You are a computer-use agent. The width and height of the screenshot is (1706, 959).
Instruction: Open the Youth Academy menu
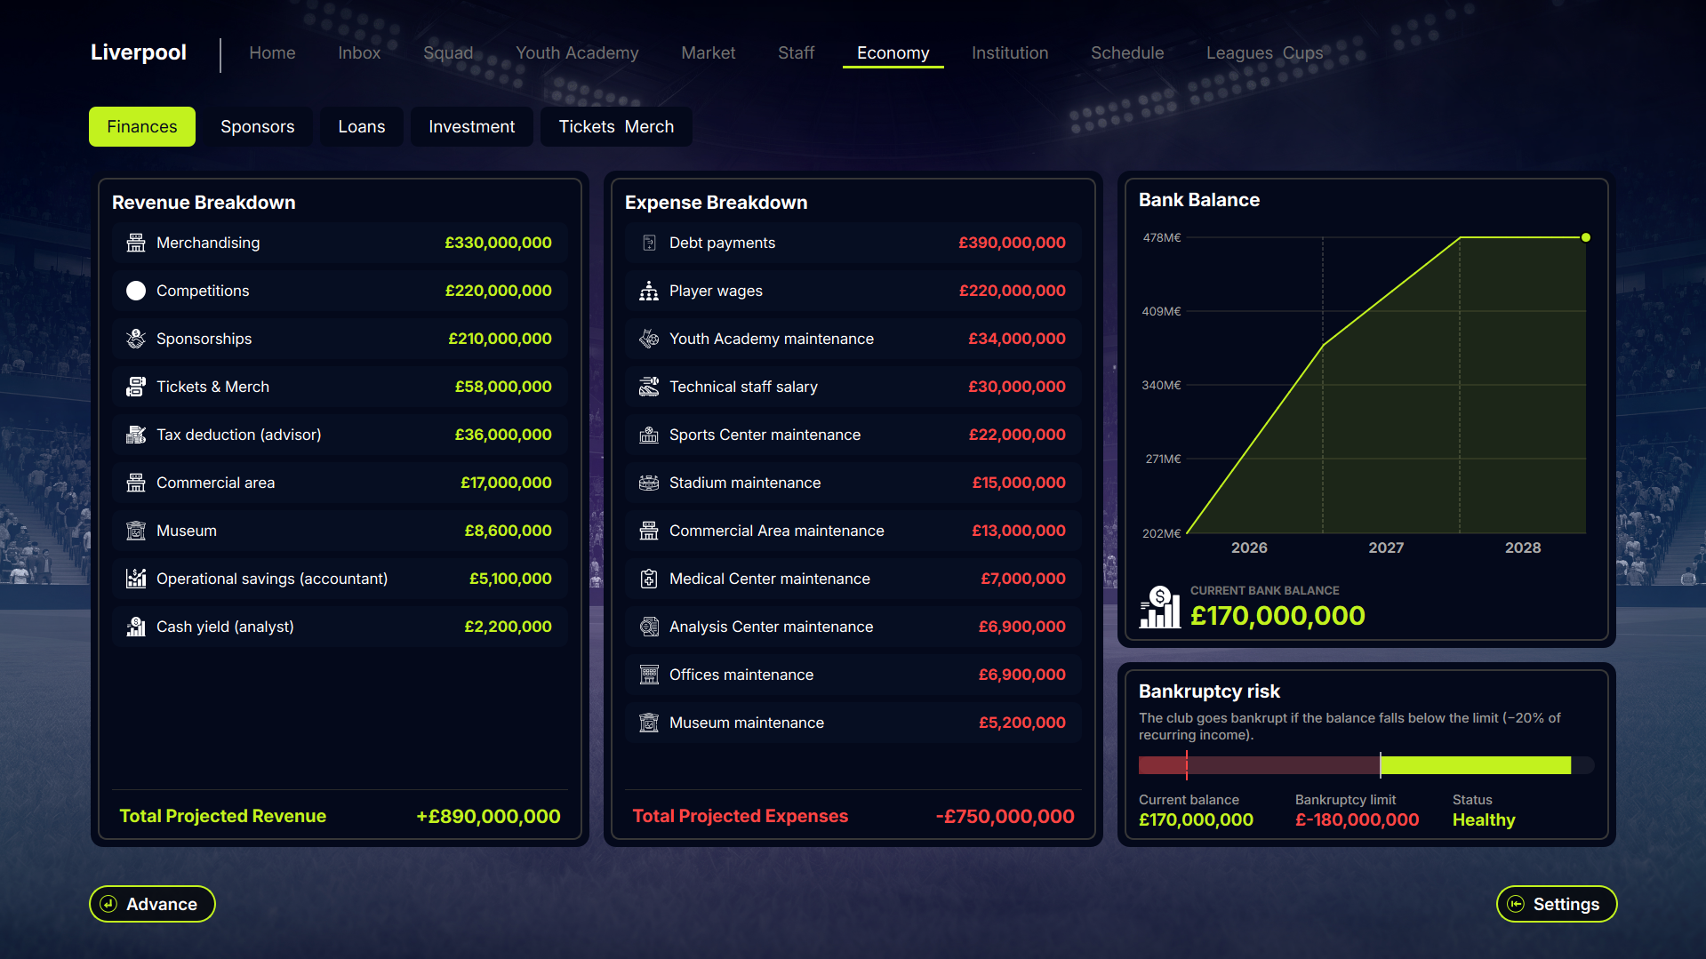tap(577, 52)
